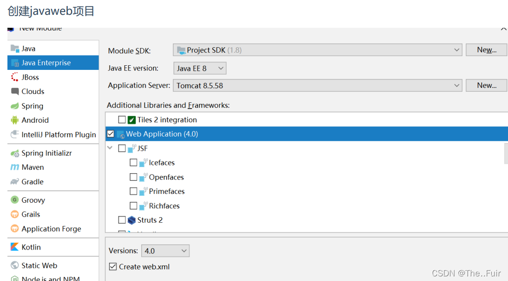Click the Primefaces framework icon
The image size is (508, 281).
coord(143,191)
